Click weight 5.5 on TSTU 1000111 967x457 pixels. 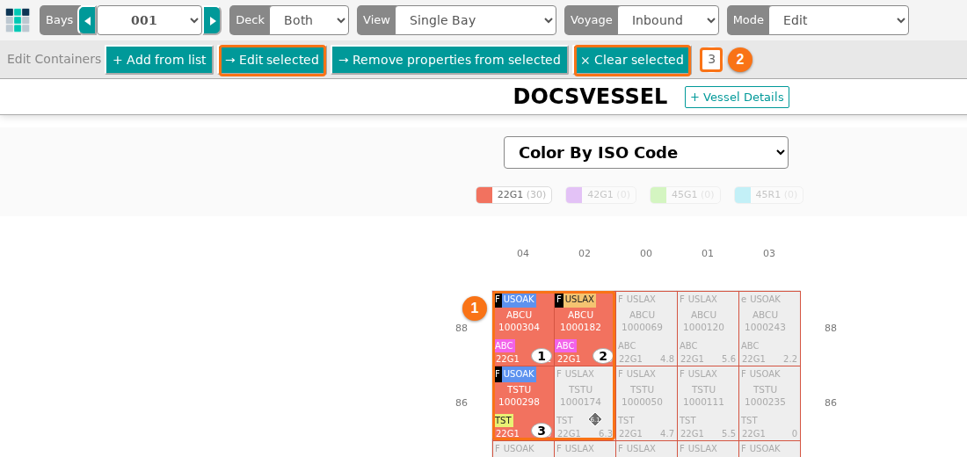(729, 433)
